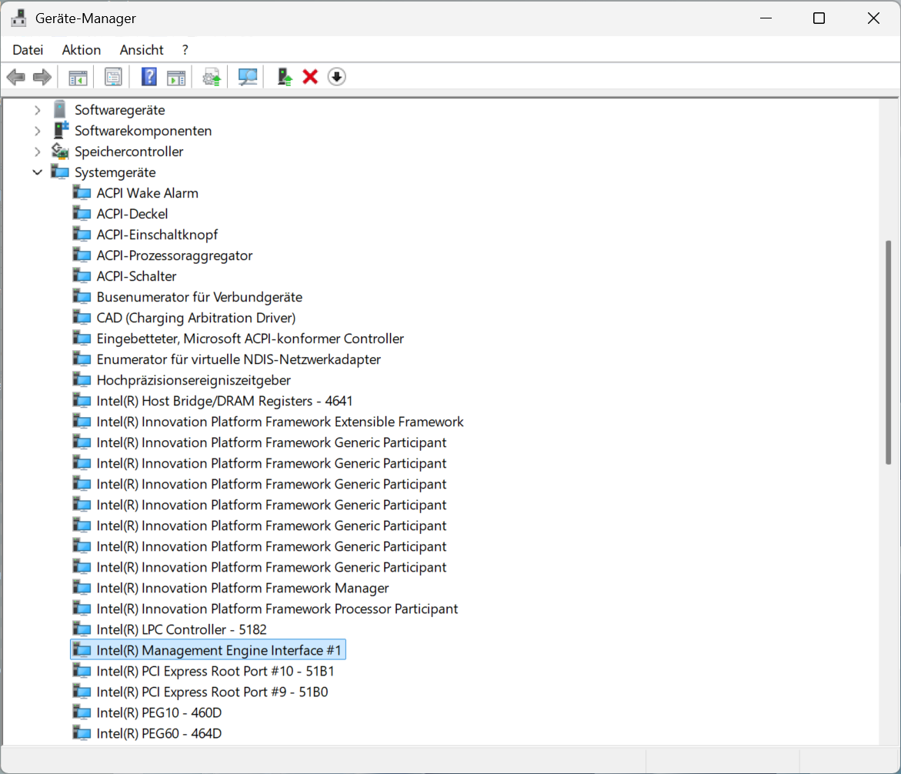Maximize the Geräte-Manager window
The height and width of the screenshot is (774, 901).
819,18
